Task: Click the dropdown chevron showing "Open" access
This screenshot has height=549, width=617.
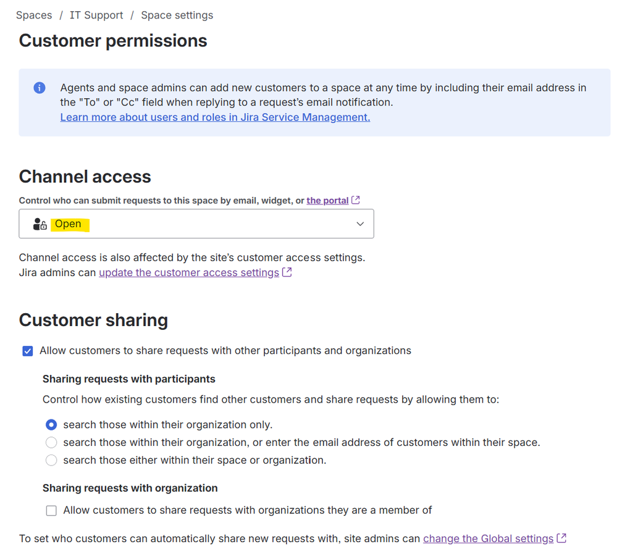Action: [360, 224]
